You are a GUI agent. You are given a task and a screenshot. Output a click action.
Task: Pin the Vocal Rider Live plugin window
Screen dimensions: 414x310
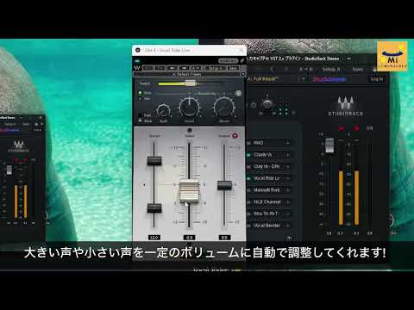tap(242, 61)
